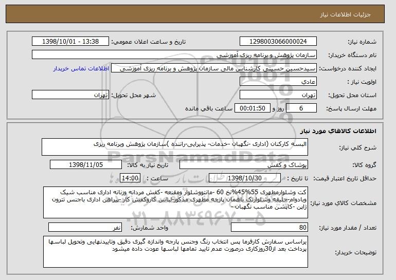Click the goods specification text area 'کت وشلوارمطهری'
The height and width of the screenshot is (280, 396).
pyautogui.click(x=175, y=202)
